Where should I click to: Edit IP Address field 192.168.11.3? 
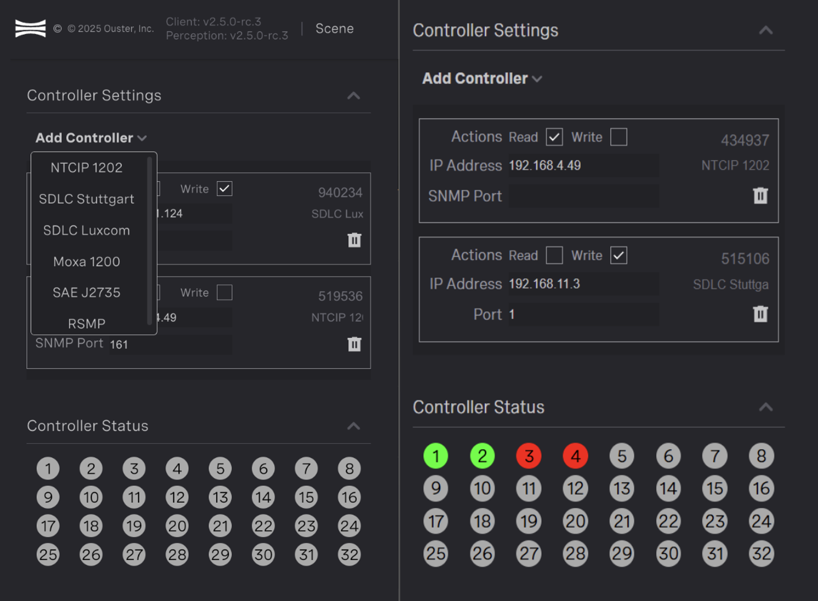[584, 284]
